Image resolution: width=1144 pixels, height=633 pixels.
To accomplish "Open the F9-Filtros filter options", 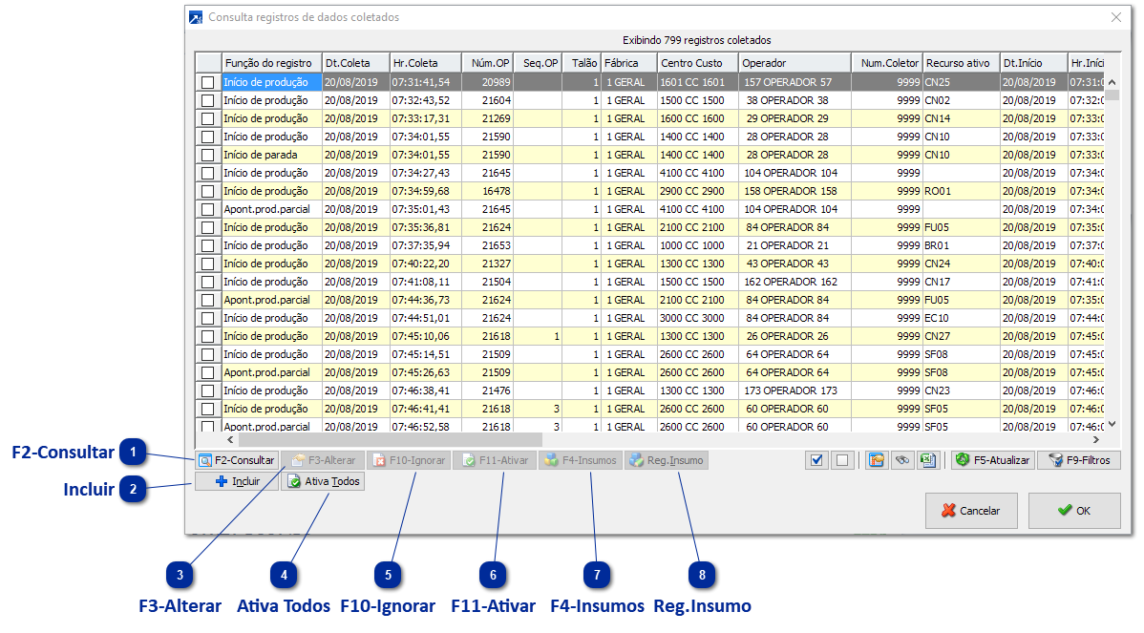I will (x=1079, y=460).
